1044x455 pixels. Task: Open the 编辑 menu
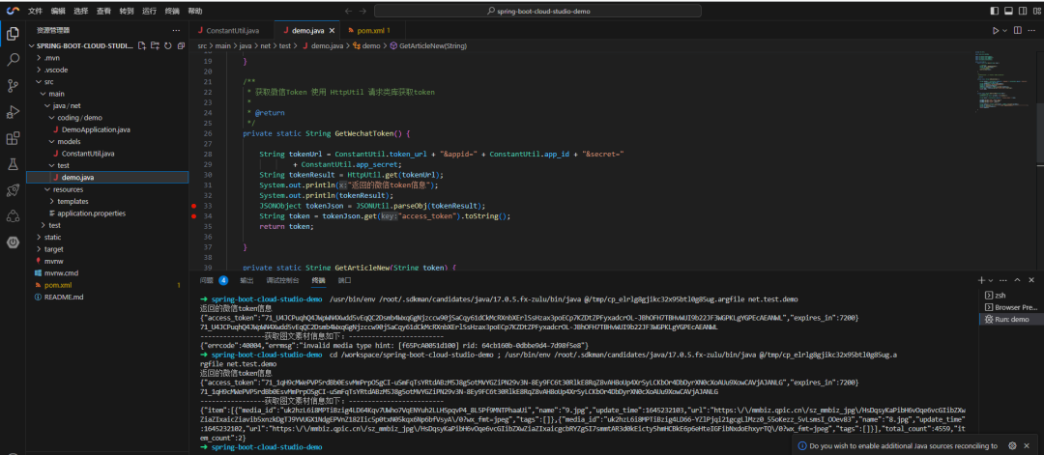(x=58, y=11)
